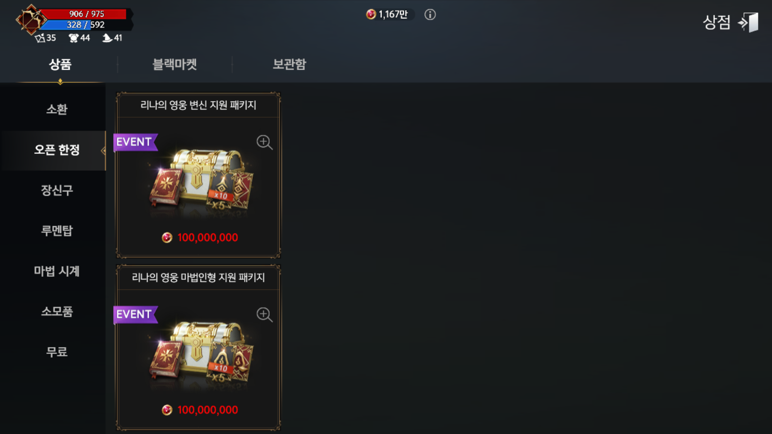Open the 보관함 tab
This screenshot has width=772, height=434.
tap(289, 64)
